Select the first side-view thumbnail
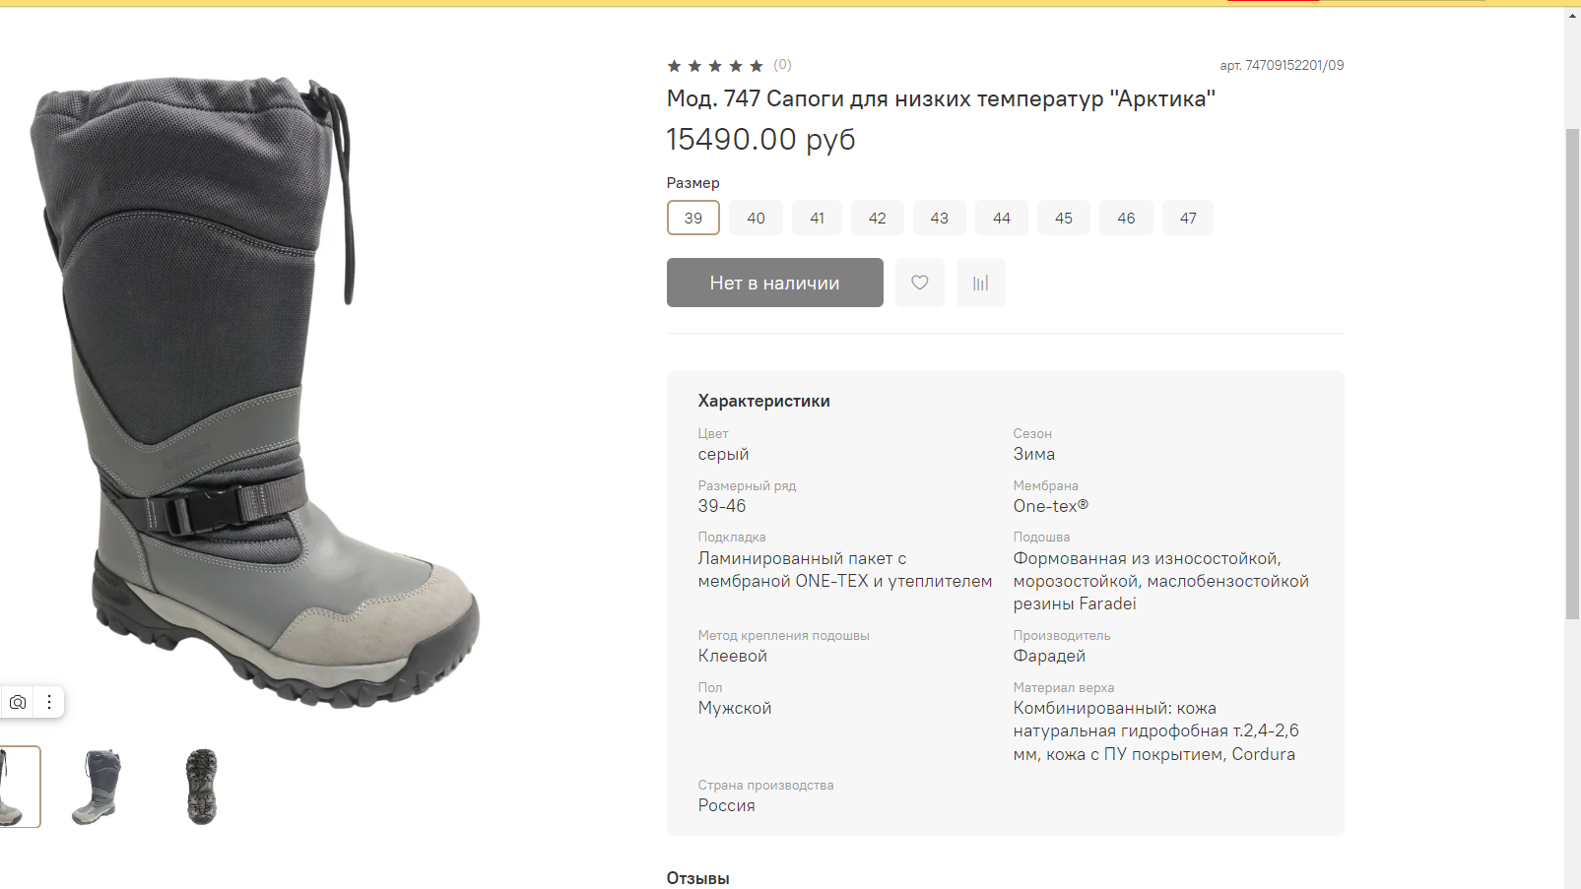Screen dimensions: 1581x889 coord(18,787)
